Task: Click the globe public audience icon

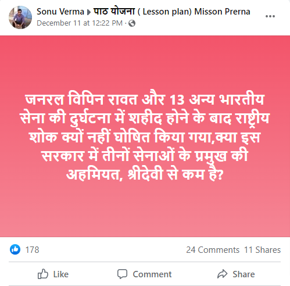Action: tap(132, 23)
